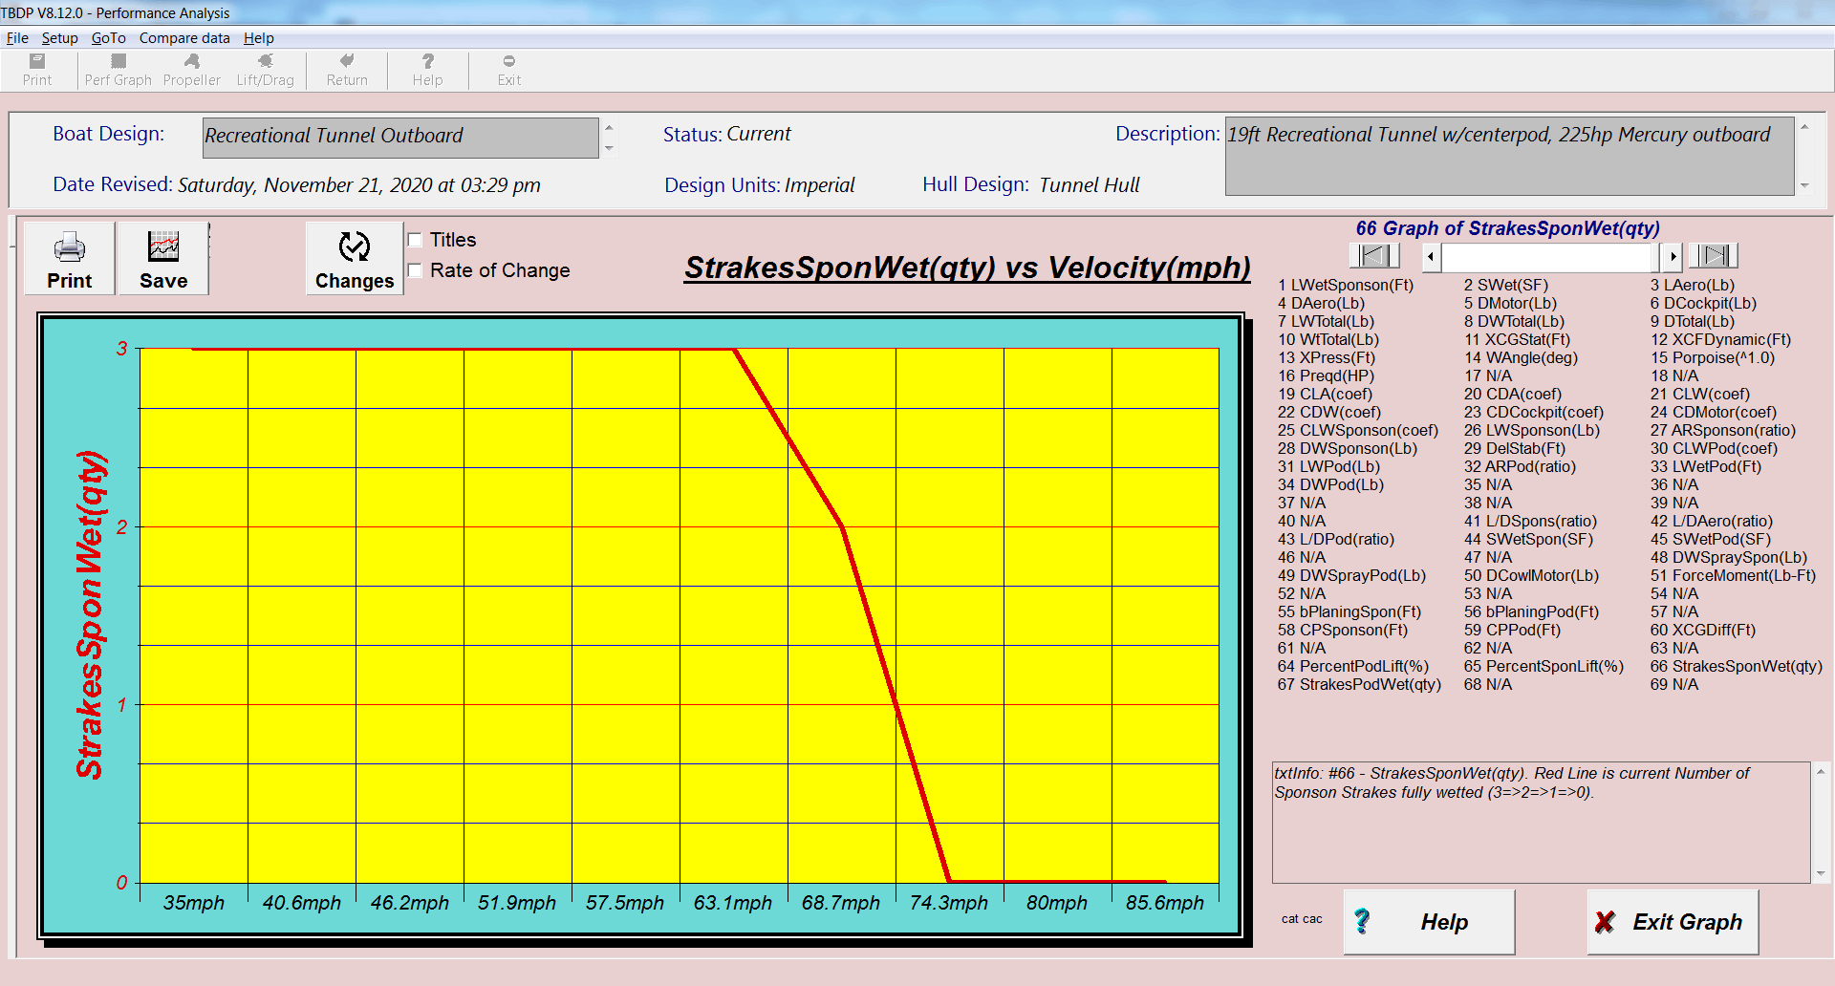Click graph scrollbar right arrow
This screenshot has width=1835, height=986.
click(x=1672, y=256)
